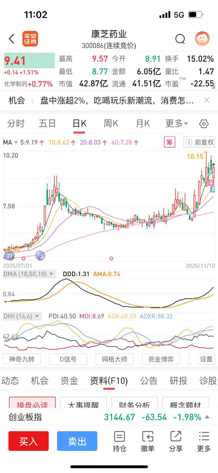The height and width of the screenshot is (473, 218).
Task: Open the 诊股 section tab
Action: (208, 381)
